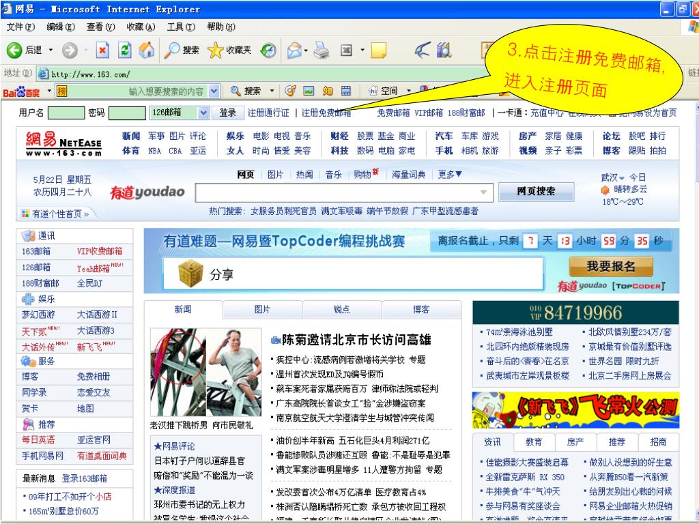Open the 编辑(E) menu
The image size is (699, 524).
(x=61, y=27)
